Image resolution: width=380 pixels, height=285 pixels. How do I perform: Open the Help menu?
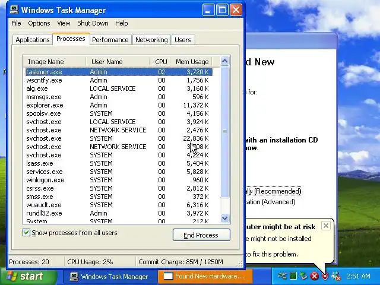(121, 23)
